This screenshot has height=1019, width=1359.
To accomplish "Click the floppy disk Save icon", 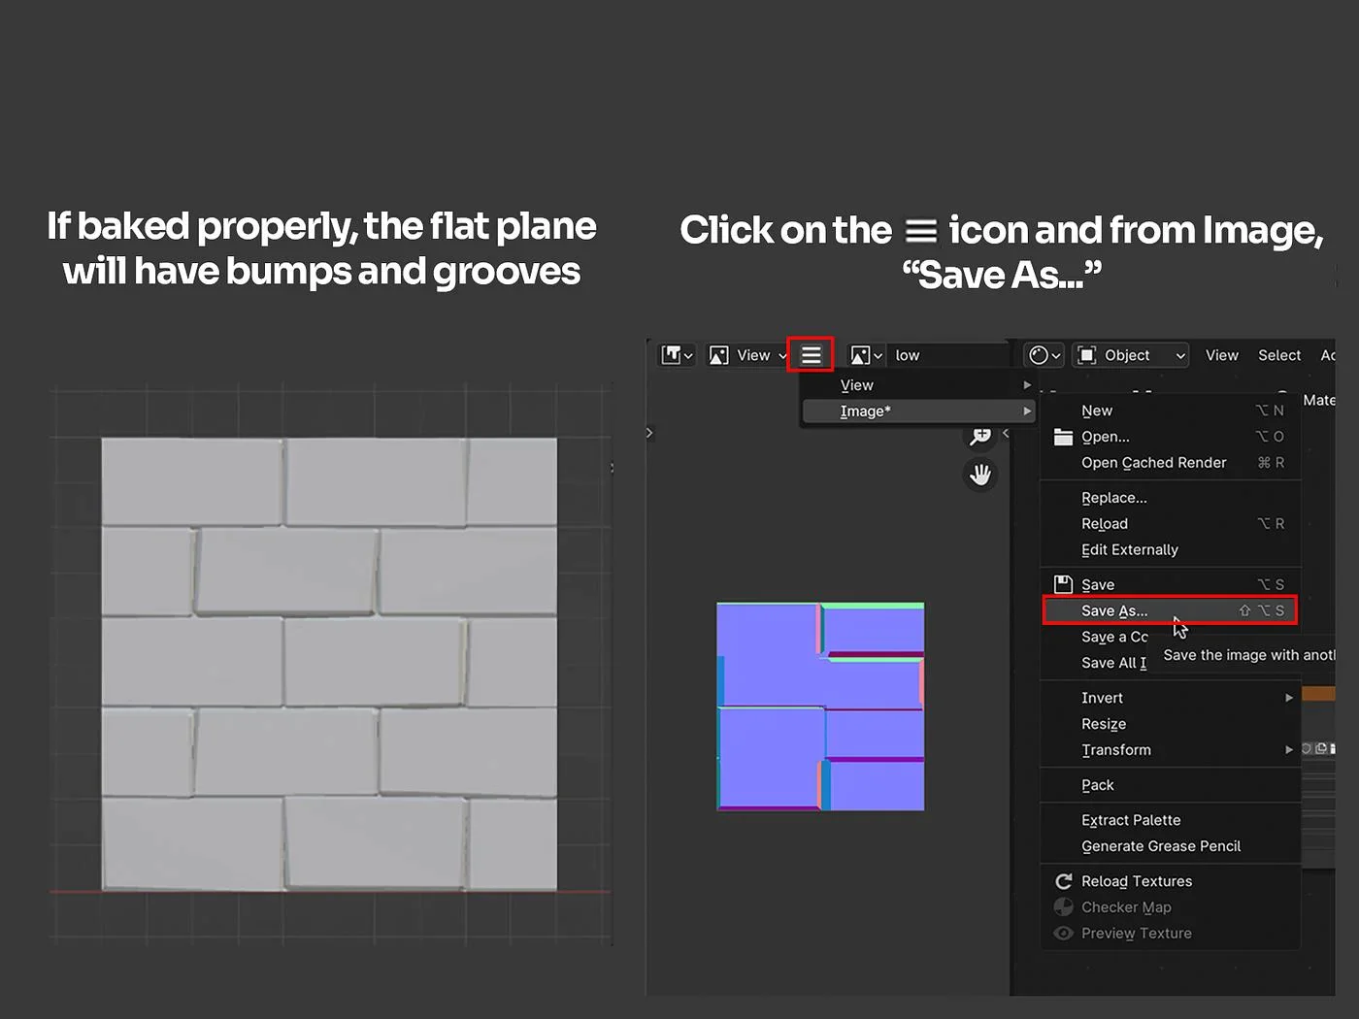I will (1063, 584).
